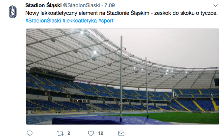This screenshot has width=222, height=139.
Task: Click the green pitch area in the photo
Action: pos(184,117)
